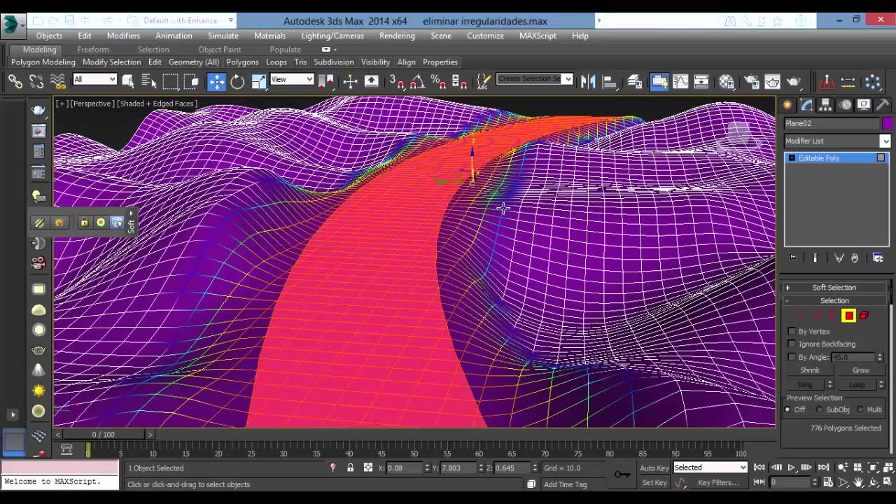Click the Edit Named Selection Sets icon

point(482,82)
